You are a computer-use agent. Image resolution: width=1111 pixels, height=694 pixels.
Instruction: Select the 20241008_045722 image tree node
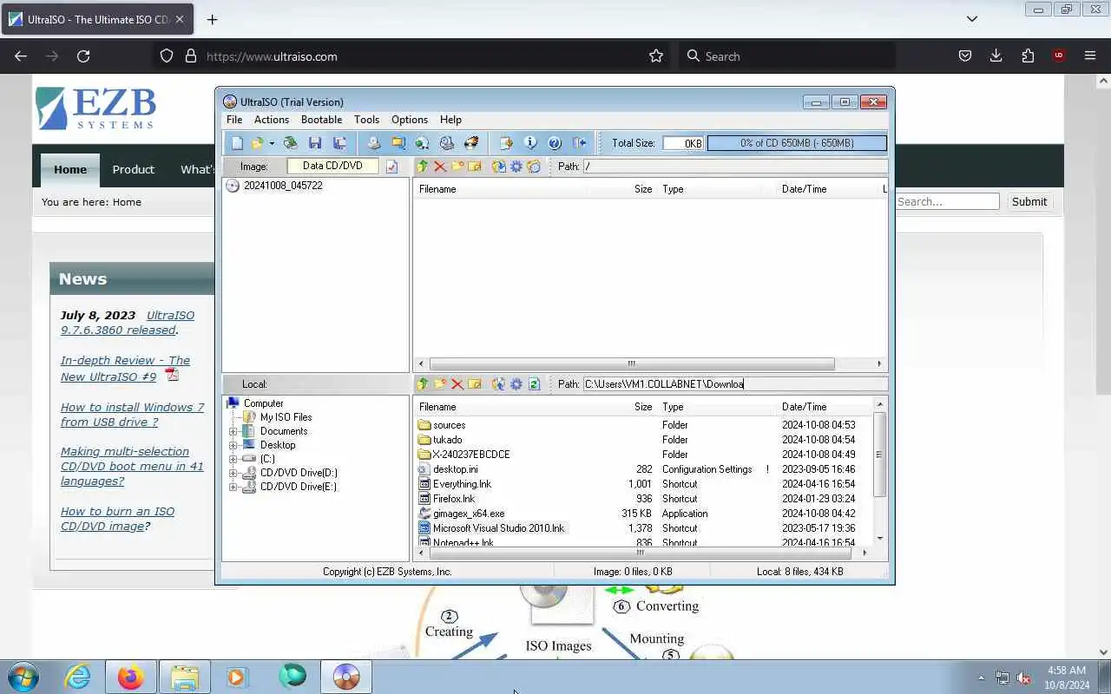coord(283,186)
